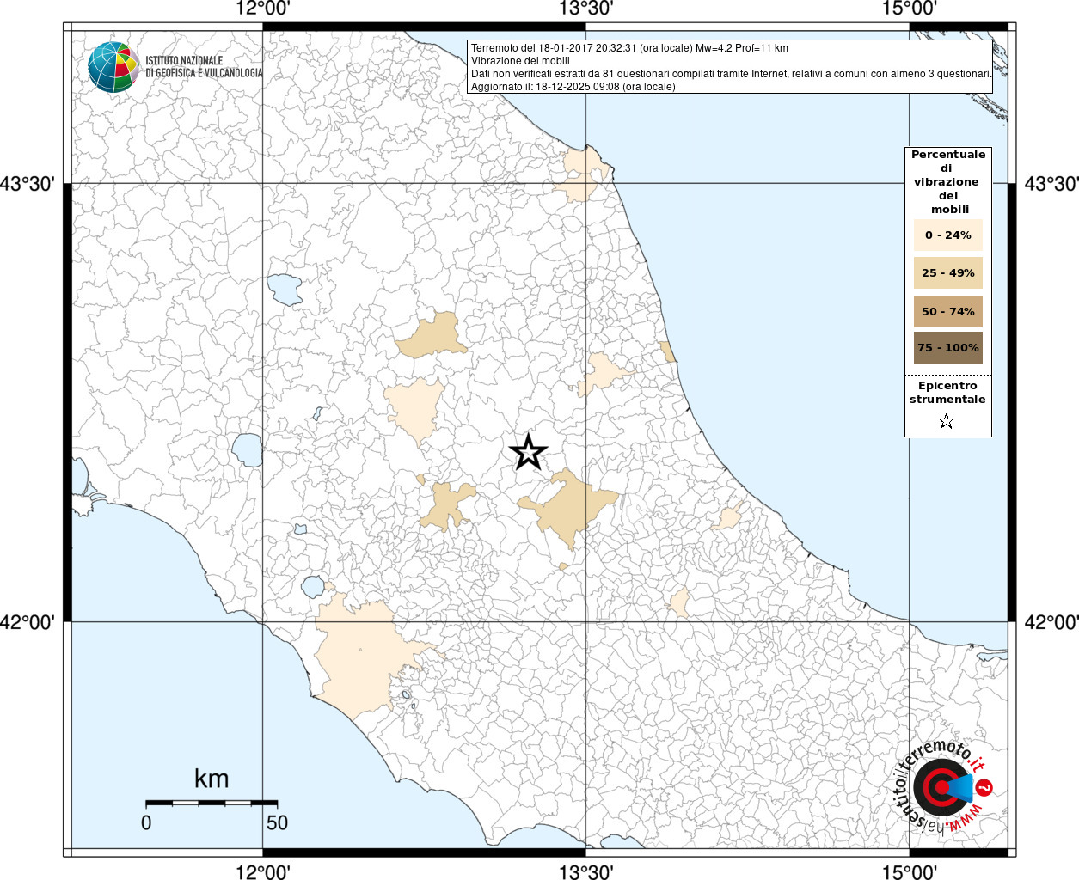Screen dimensions: 1079x880
Task: Select the 75 - 100% legend swatch
Action: click(x=947, y=348)
